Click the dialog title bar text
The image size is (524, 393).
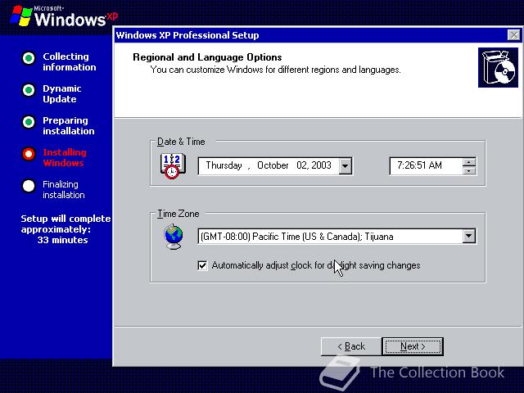click(x=187, y=35)
